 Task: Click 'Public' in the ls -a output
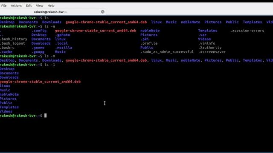[x=147, y=48]
